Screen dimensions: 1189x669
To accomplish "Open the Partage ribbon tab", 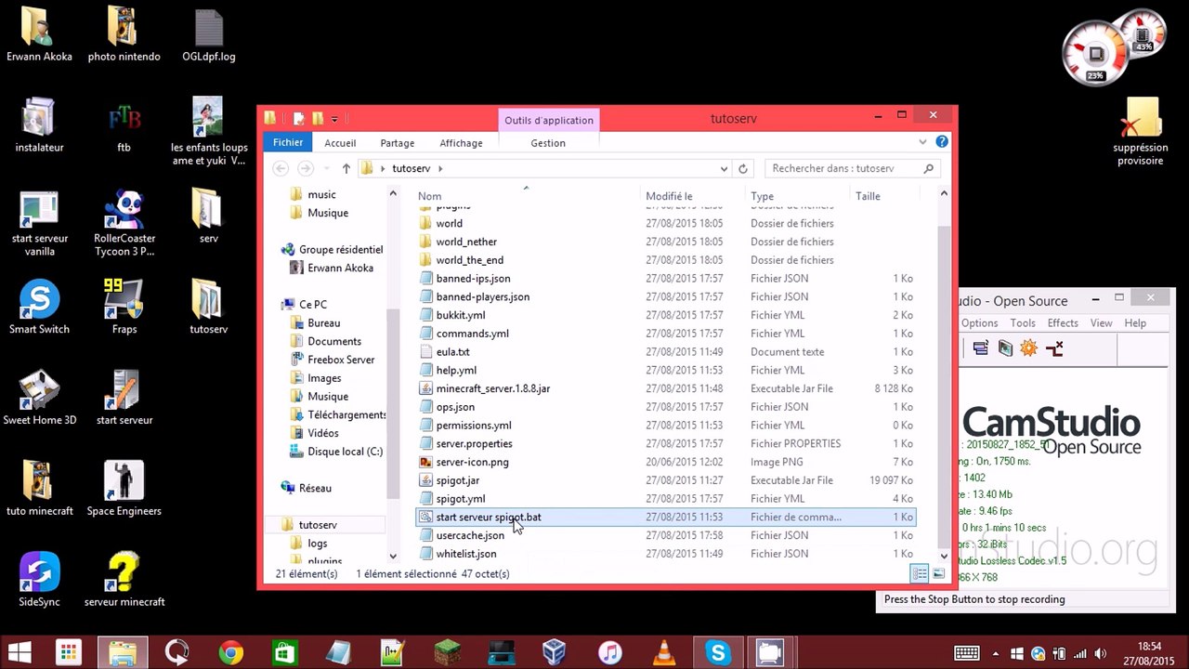I will (x=397, y=143).
